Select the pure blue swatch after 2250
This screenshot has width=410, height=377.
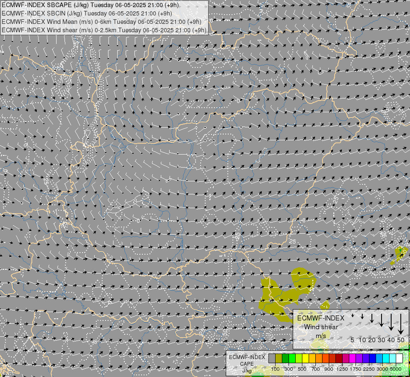(x=373, y=359)
